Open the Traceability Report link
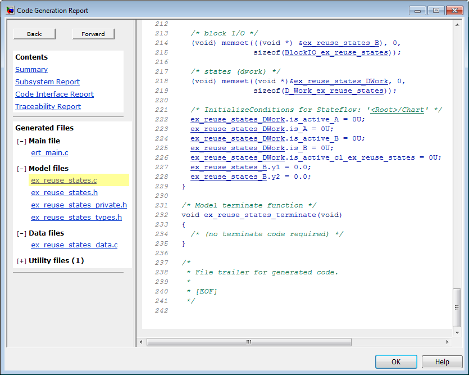469x375 pixels. 48,107
